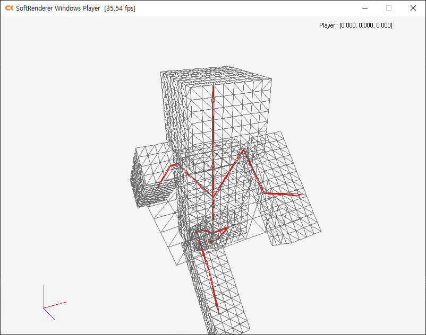
Task: Close the SoftRenderer Windows Player
Action: [x=413, y=8]
